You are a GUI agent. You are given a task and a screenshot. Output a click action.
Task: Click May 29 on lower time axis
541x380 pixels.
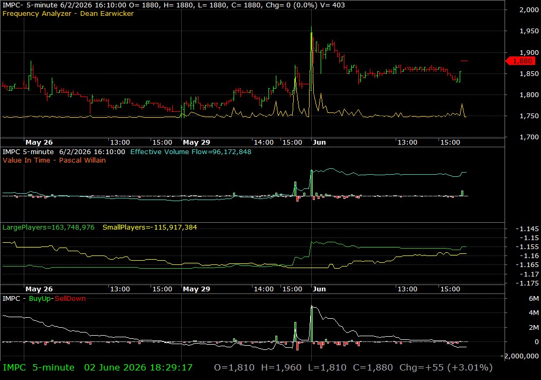tap(197, 289)
